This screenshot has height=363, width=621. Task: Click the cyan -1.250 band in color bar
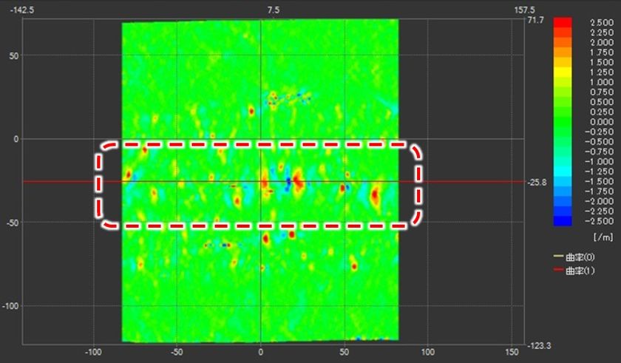pyautogui.click(x=563, y=172)
